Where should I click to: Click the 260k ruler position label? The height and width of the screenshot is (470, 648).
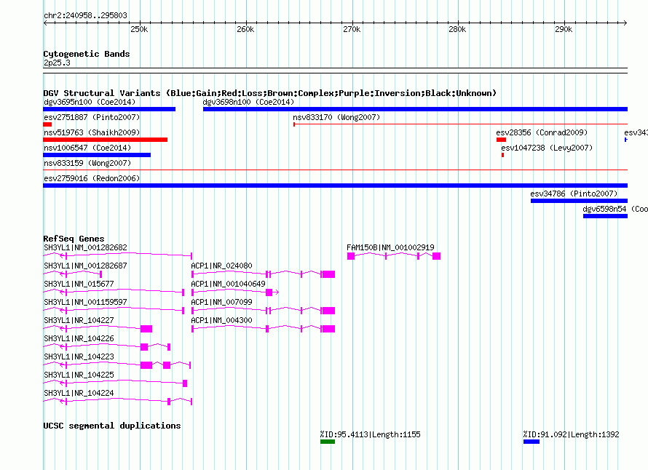[245, 29]
